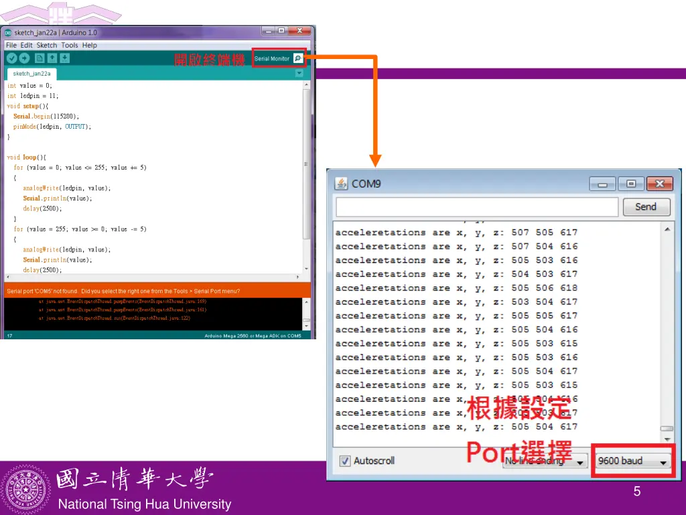This screenshot has width=686, height=515.
Task: Click the 'Serial port COM5 not found' error message
Action: pos(123,291)
